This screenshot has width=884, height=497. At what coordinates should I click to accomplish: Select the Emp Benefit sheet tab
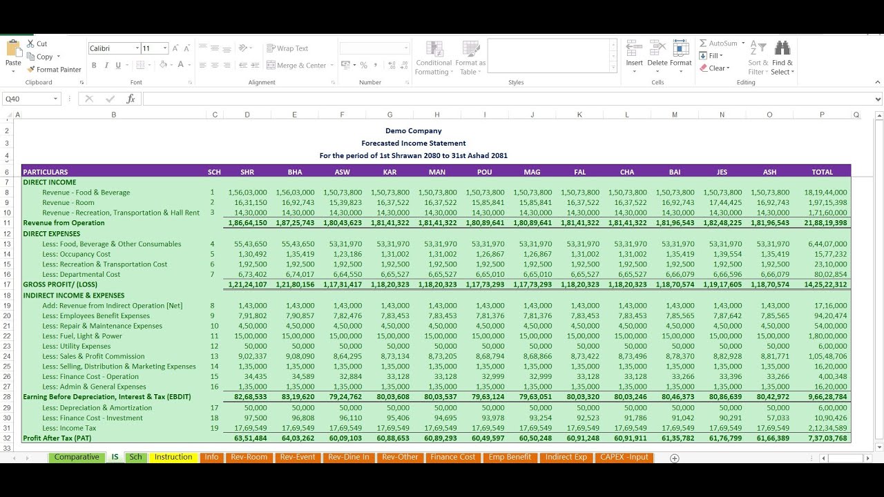click(510, 457)
